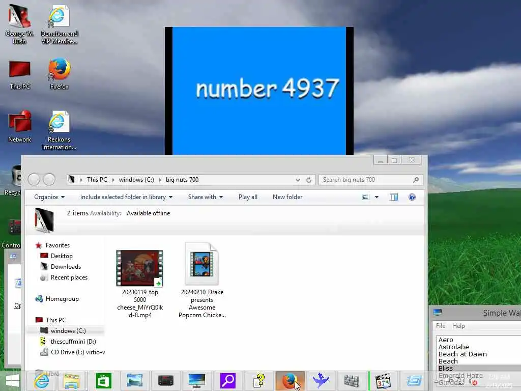Select Favorites in navigation pane
521x391 pixels.
click(57, 245)
